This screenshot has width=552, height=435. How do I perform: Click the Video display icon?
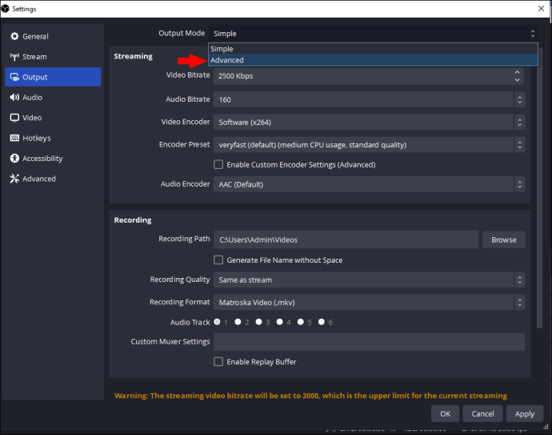[x=14, y=118]
